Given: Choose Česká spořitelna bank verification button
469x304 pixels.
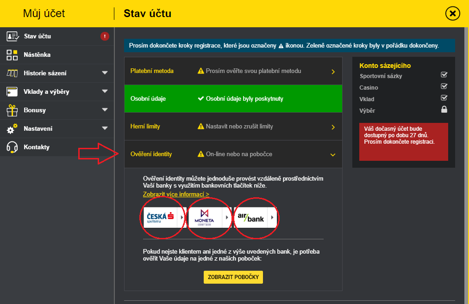Looking at the screenshot, I should pyautogui.click(x=164, y=217).
